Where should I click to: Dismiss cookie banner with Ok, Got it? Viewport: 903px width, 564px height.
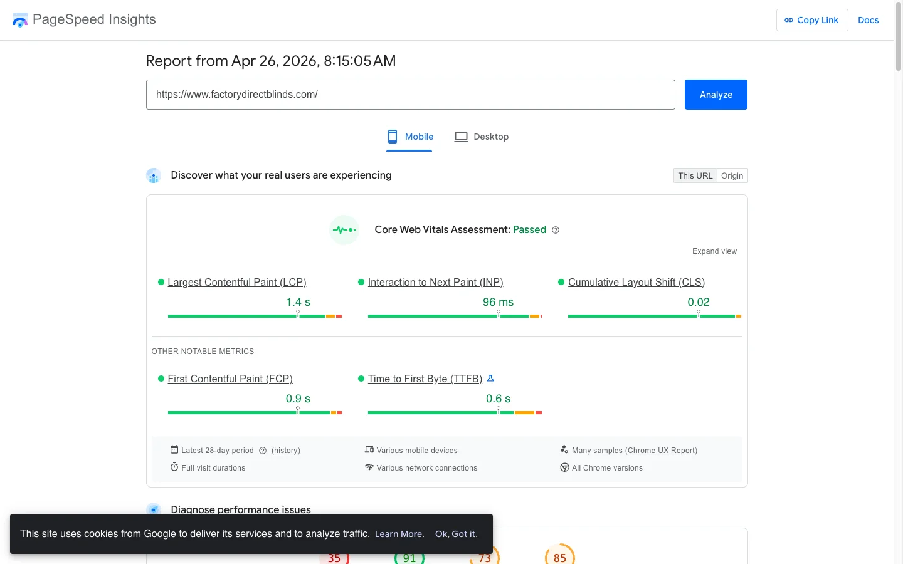[x=457, y=534]
